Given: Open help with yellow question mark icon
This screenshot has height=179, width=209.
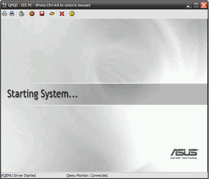Looking at the screenshot, I should 72,14.
